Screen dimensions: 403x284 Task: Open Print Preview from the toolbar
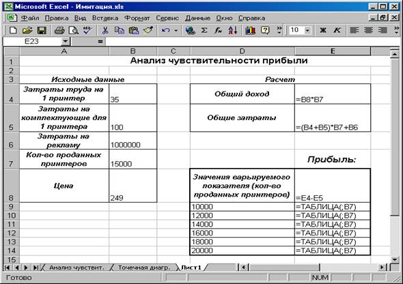[x=74, y=30]
